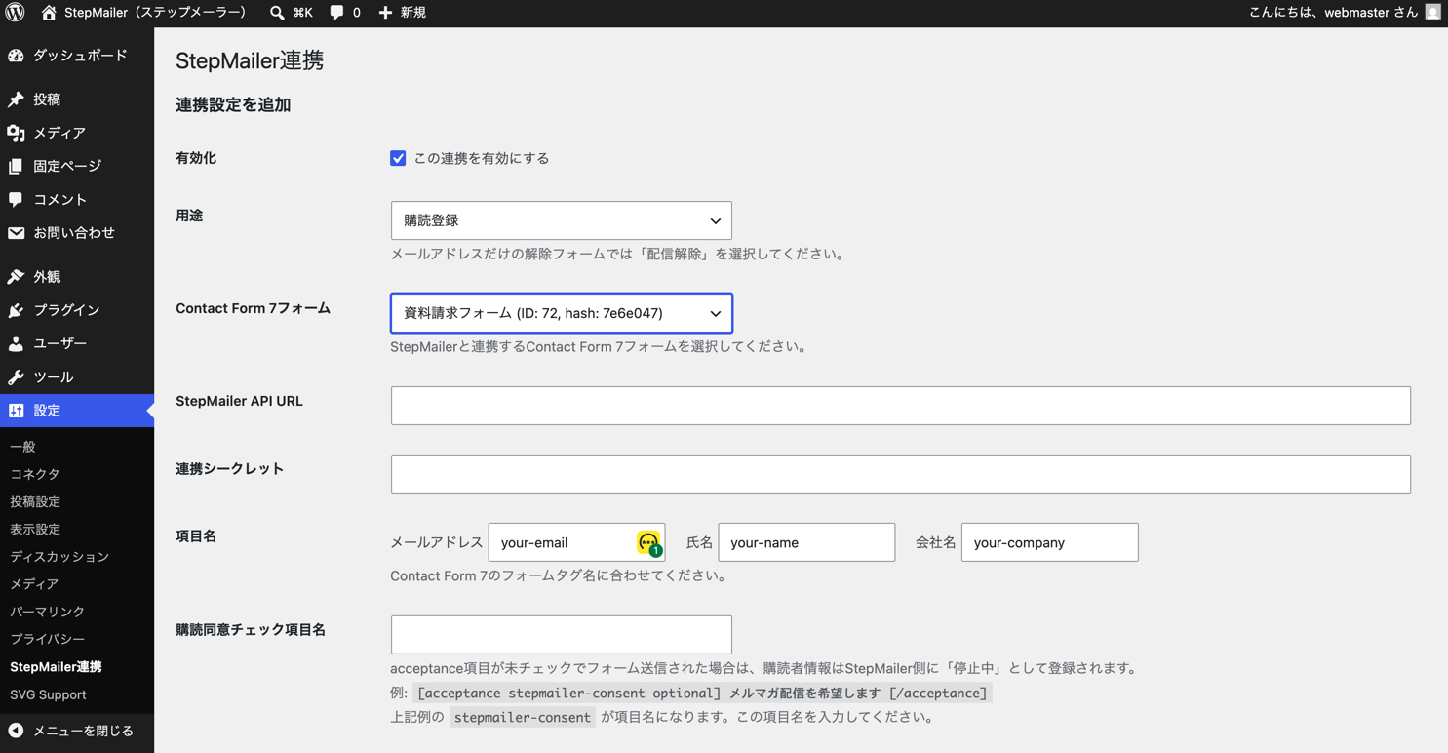Click the WordPress logo icon
This screenshot has width=1448, height=753.
15,13
